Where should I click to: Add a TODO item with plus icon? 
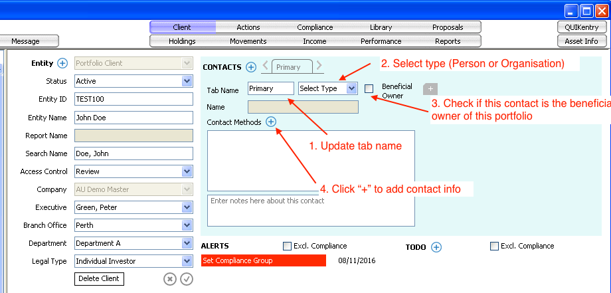coord(436,247)
